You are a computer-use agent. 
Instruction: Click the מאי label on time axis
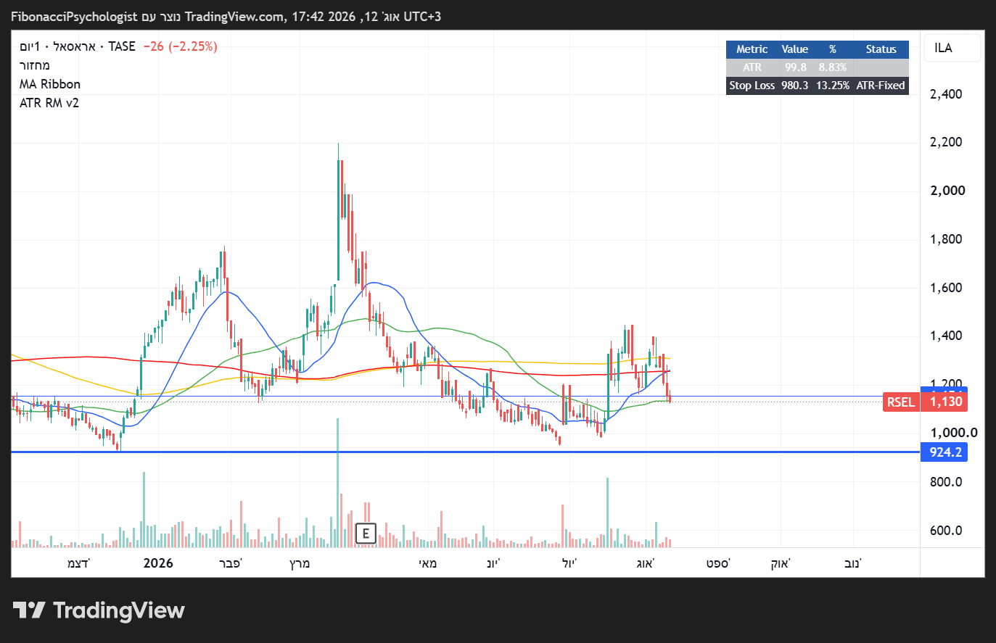pos(428,564)
